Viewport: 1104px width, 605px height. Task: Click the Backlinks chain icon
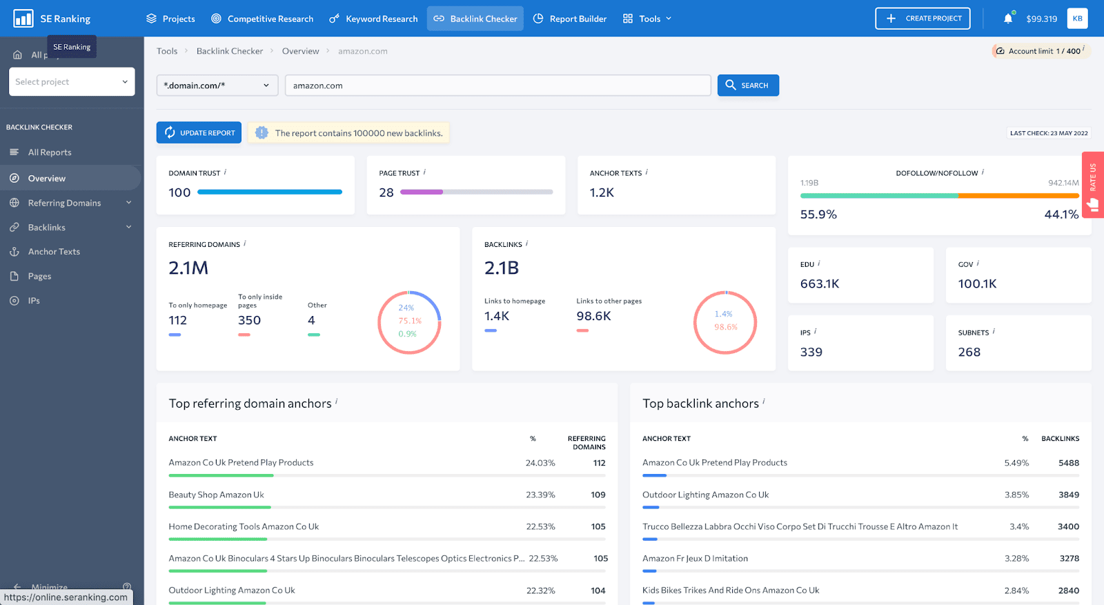[x=14, y=227]
